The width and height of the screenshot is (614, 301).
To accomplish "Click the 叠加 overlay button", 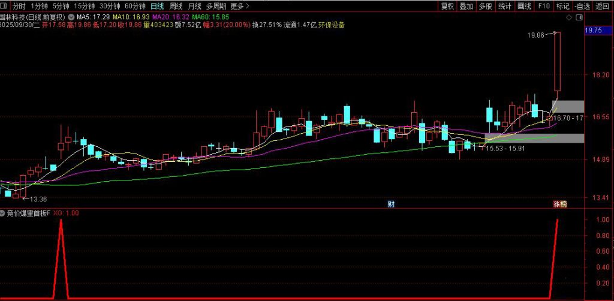I will 466,6.
